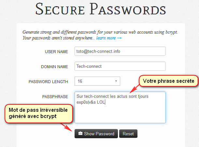The width and height of the screenshot is (199, 147).
Task: Open the password length dropdown arrow
Action: point(116,81)
